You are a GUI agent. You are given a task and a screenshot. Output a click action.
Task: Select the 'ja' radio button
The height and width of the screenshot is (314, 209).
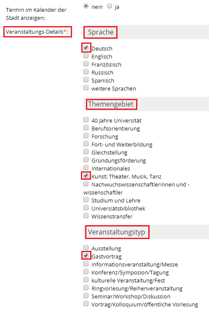coord(110,6)
